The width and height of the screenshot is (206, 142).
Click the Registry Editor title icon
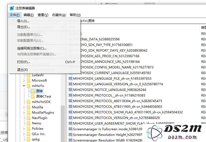coord(12,8)
